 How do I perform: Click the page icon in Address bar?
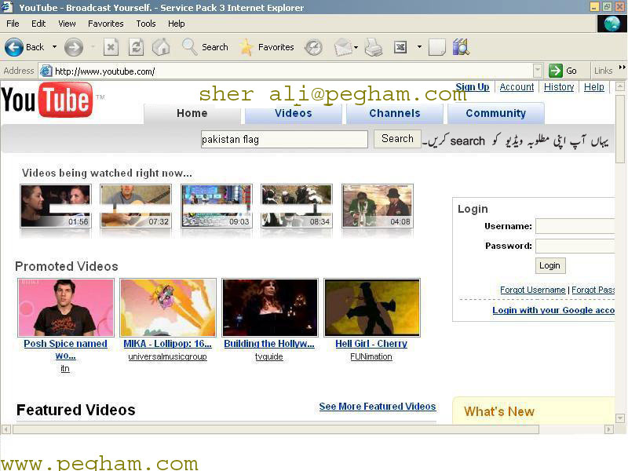coord(46,71)
